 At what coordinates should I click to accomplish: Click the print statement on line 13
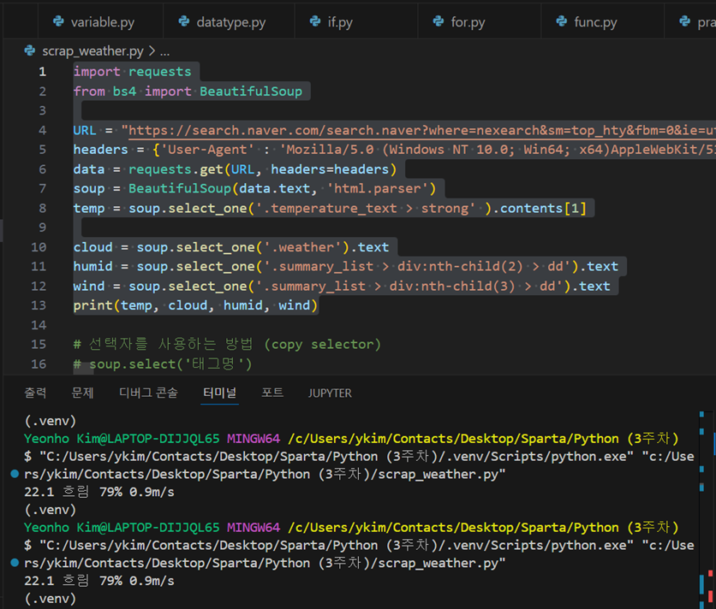[x=195, y=305]
